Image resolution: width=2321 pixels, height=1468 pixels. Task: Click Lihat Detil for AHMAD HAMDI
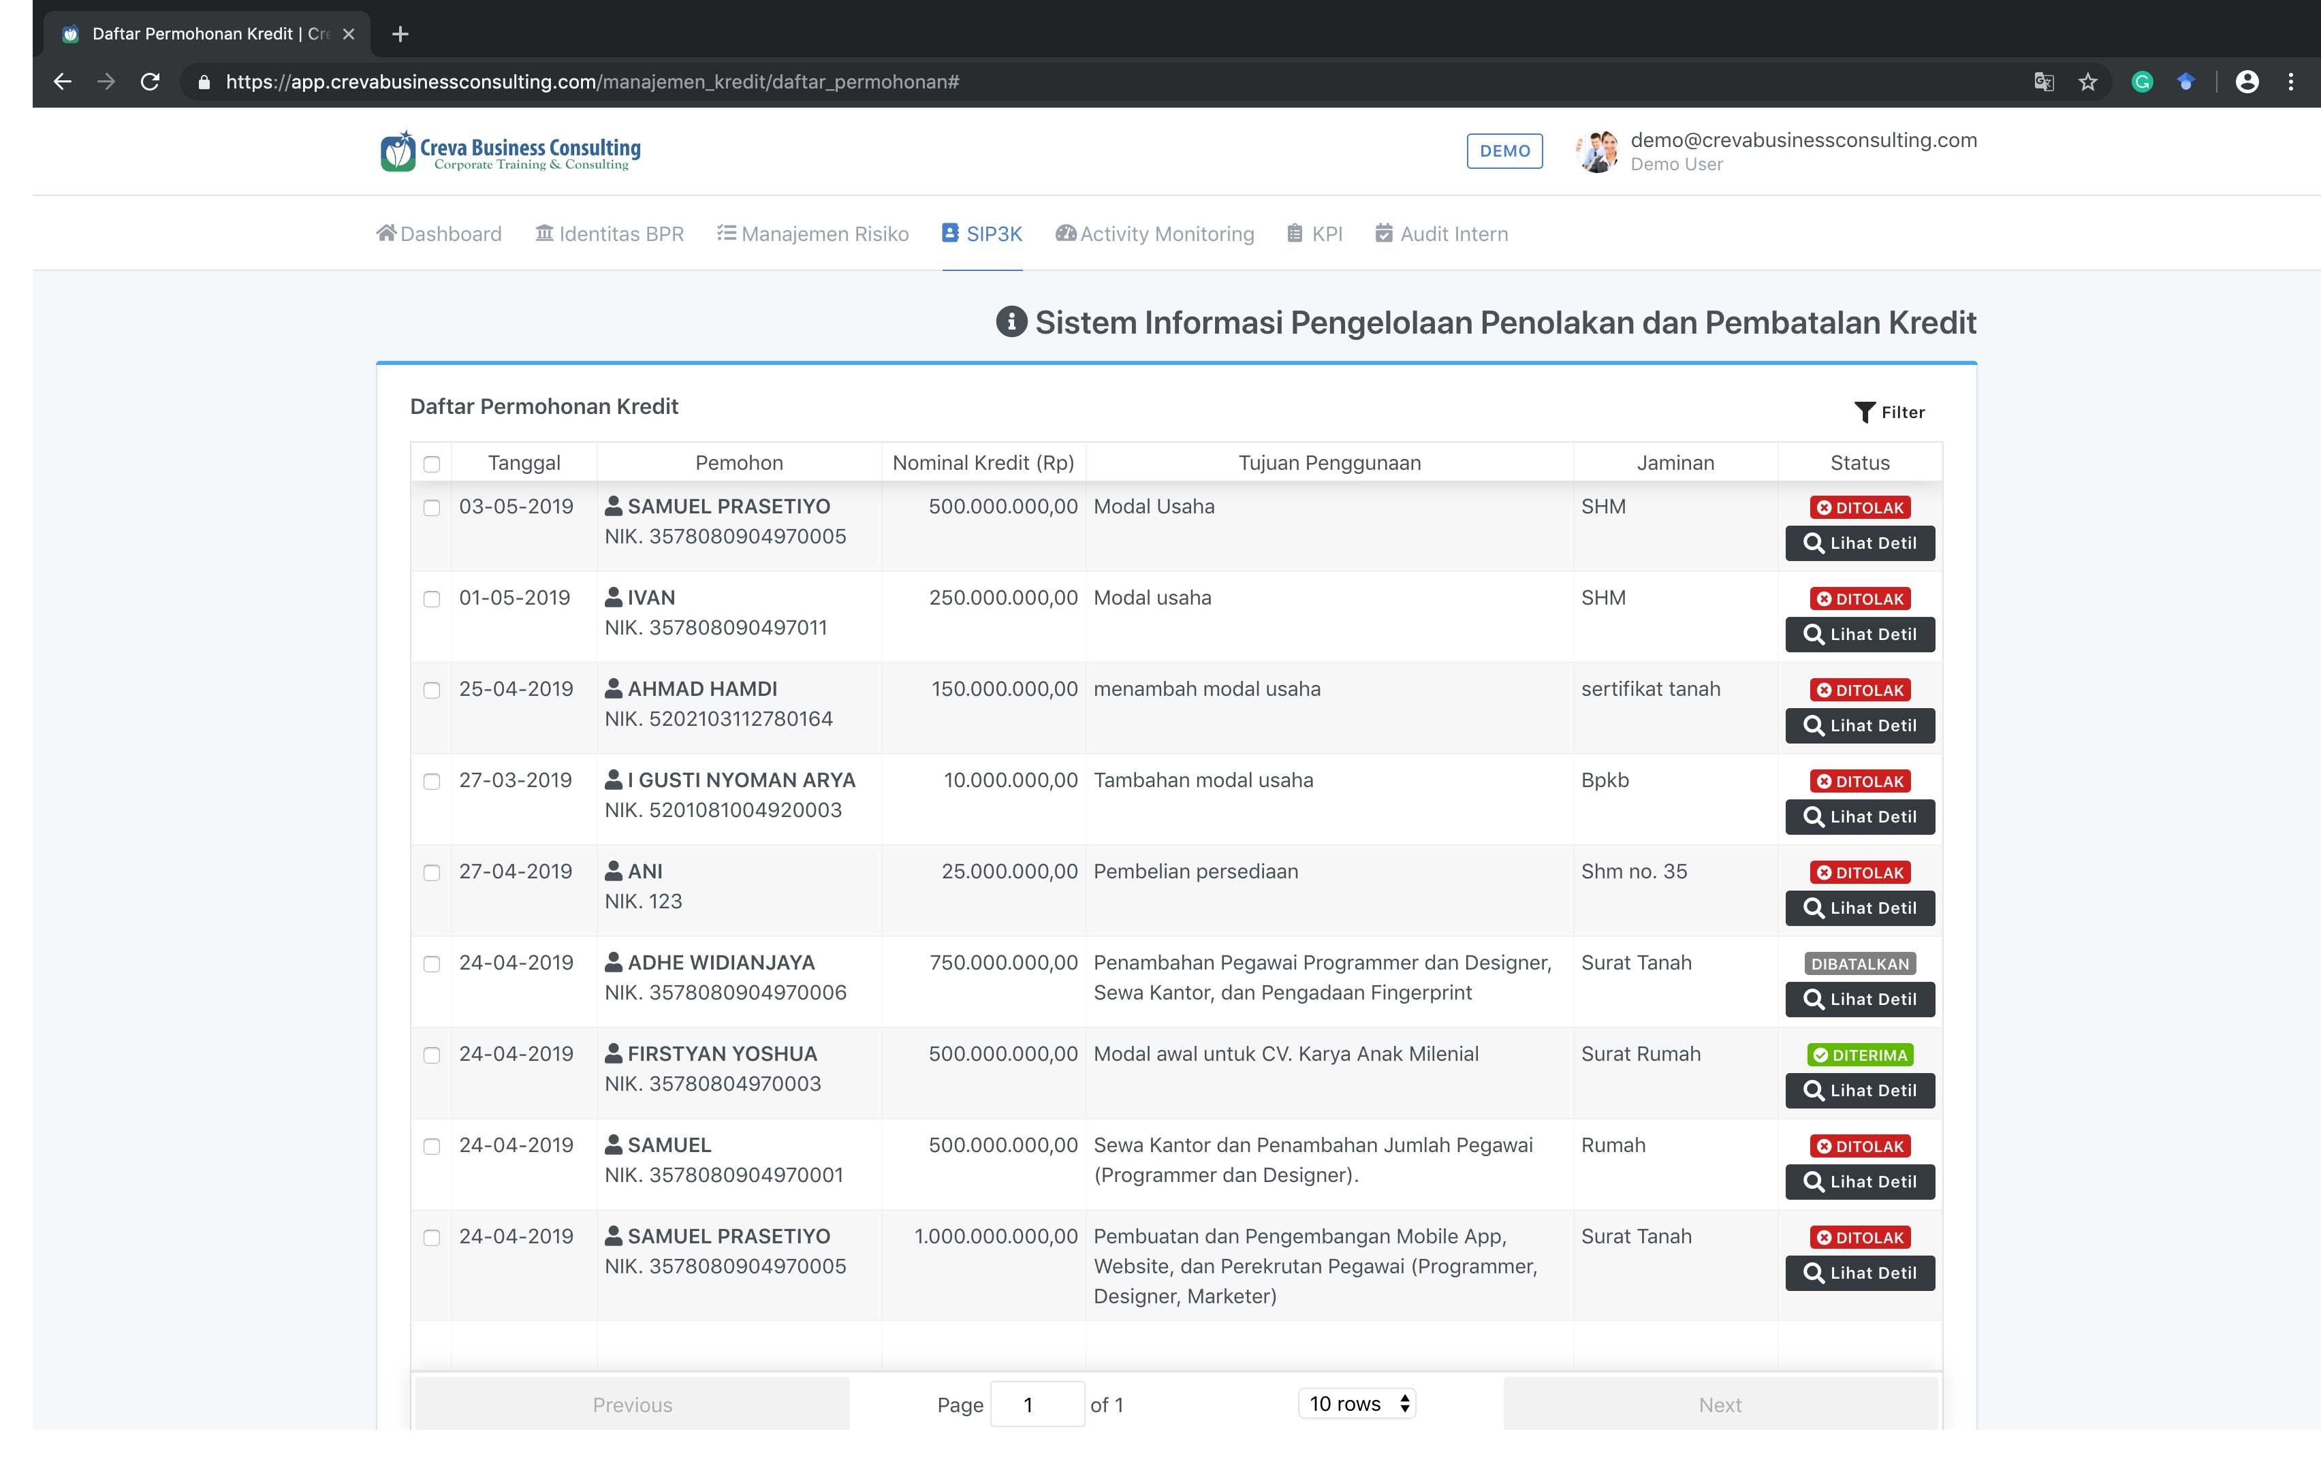[1859, 726]
